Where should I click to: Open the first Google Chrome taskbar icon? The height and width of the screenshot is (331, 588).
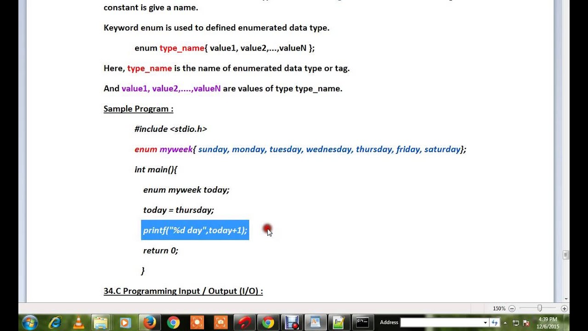point(173,323)
